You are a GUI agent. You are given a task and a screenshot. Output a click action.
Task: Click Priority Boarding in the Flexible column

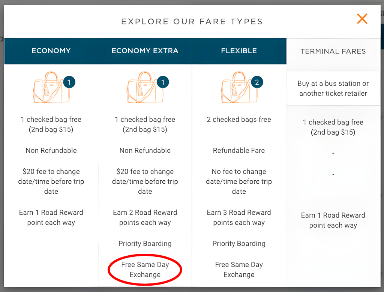pyautogui.click(x=239, y=244)
